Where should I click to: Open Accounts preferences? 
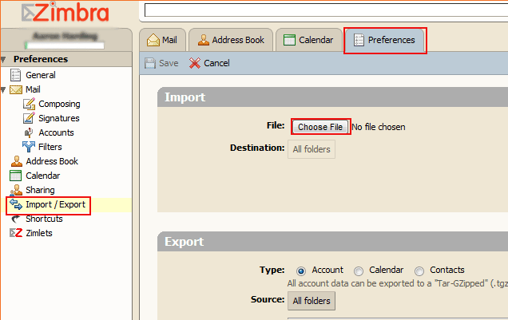tap(57, 132)
